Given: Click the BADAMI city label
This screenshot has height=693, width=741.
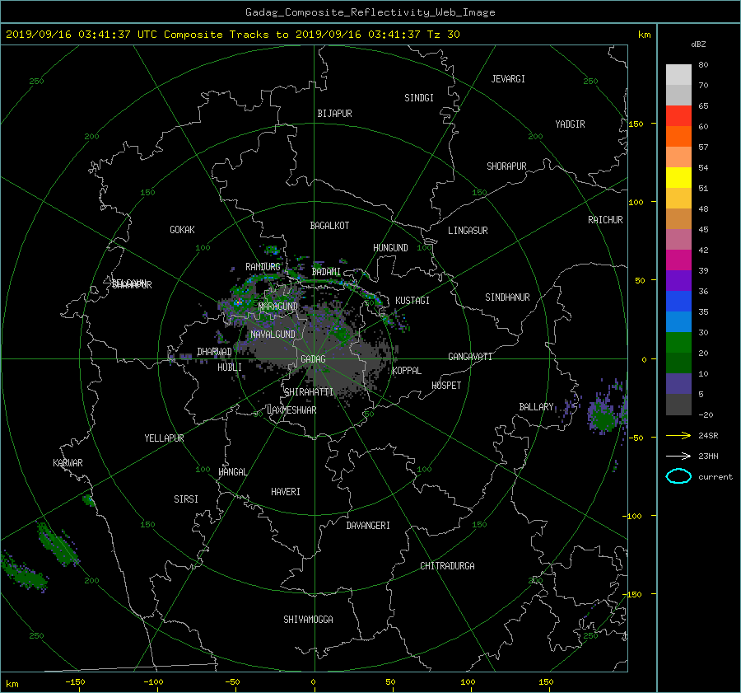Looking at the screenshot, I should [x=326, y=272].
